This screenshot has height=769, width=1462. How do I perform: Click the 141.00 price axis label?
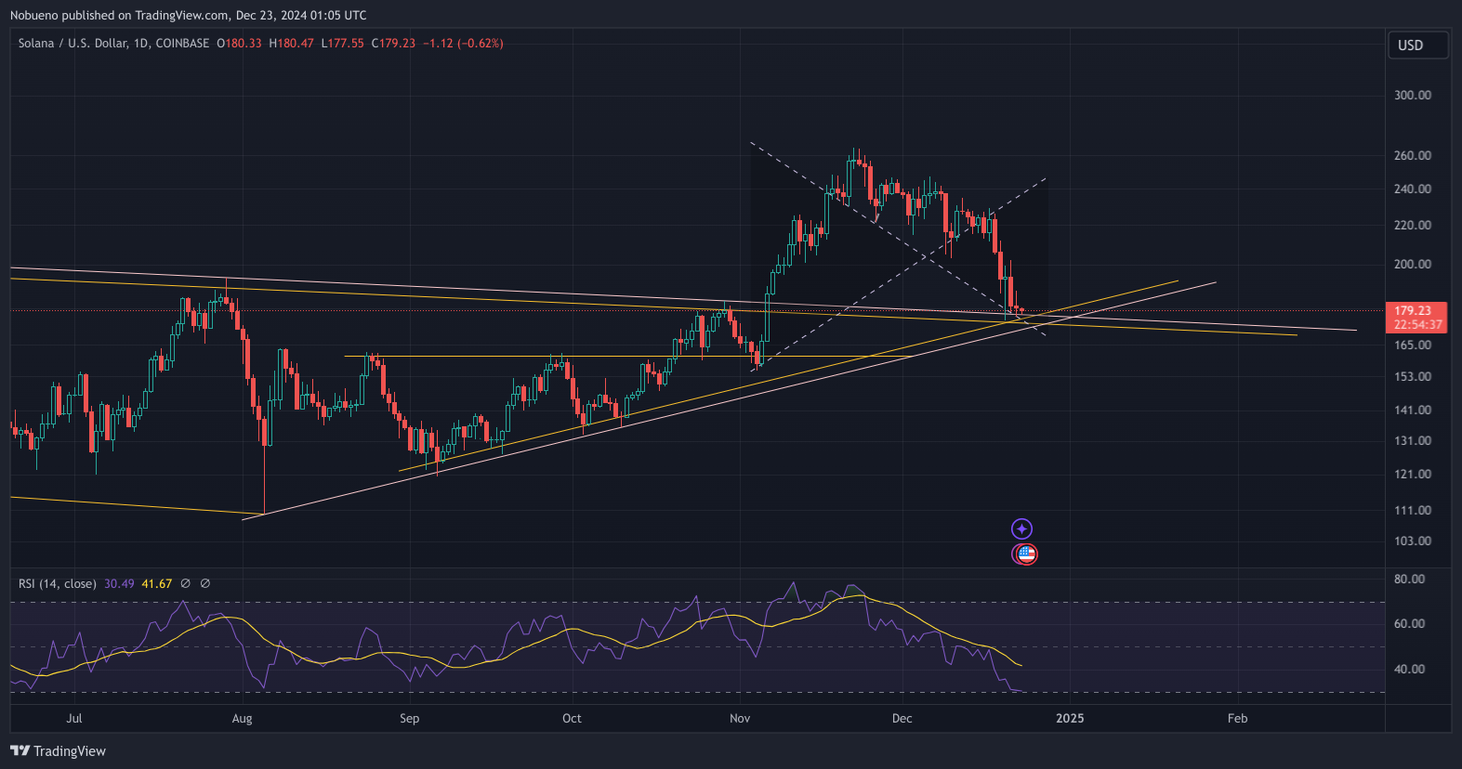[x=1413, y=410]
